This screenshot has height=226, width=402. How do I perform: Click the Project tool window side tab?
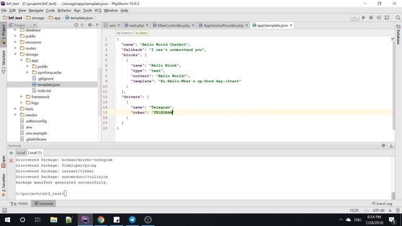click(3, 35)
